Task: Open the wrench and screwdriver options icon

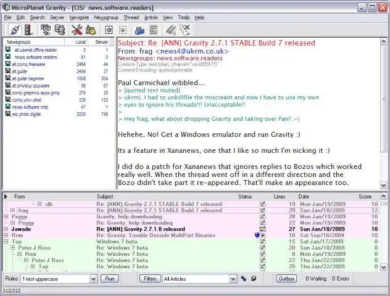Action: [77, 30]
